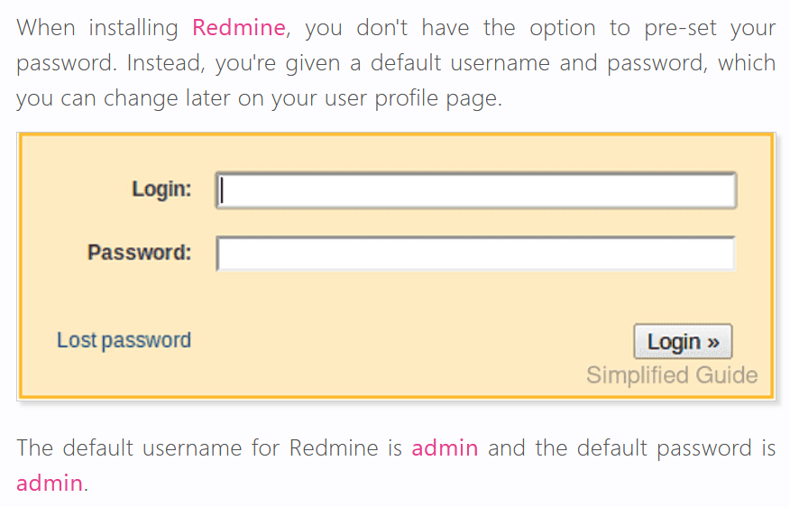Click inside the Login text field
This screenshot has width=790, height=507.
[476, 190]
